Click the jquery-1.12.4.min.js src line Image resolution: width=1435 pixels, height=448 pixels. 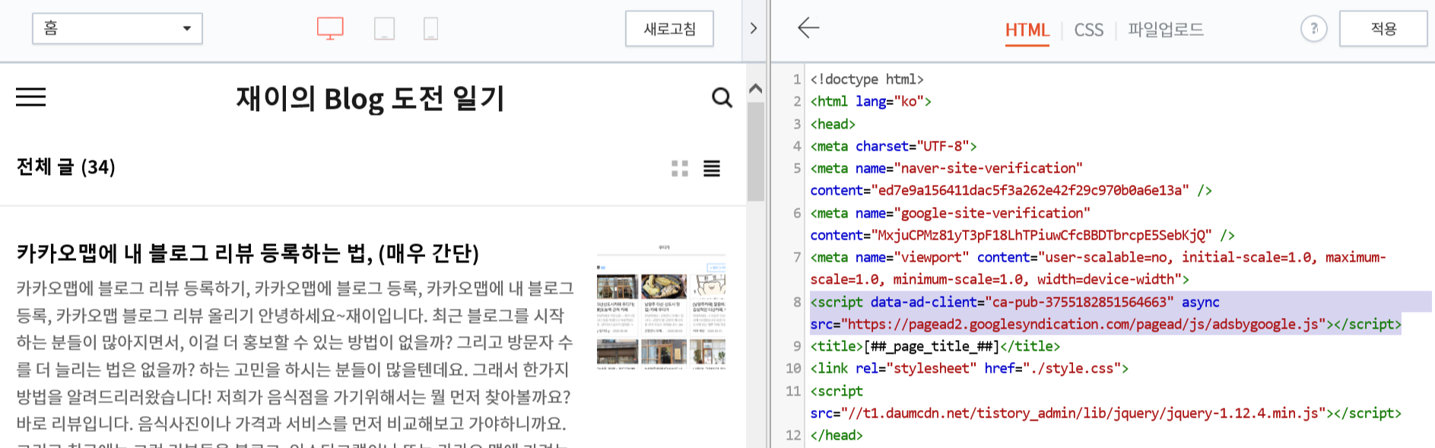pyautogui.click(x=1106, y=414)
